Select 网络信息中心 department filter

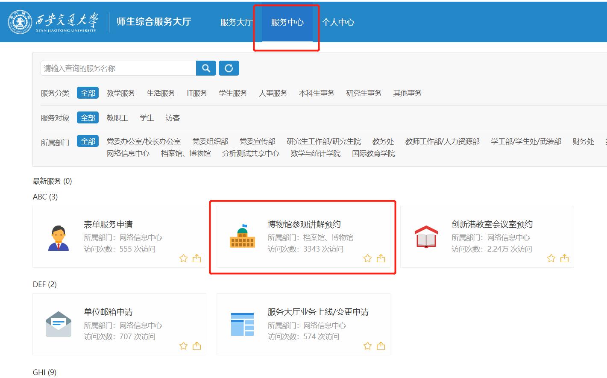click(x=128, y=153)
